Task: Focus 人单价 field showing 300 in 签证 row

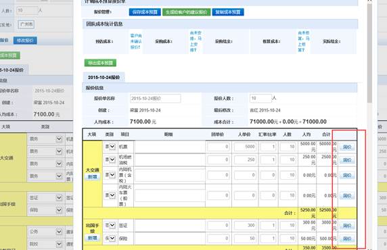Action: tap(245, 226)
